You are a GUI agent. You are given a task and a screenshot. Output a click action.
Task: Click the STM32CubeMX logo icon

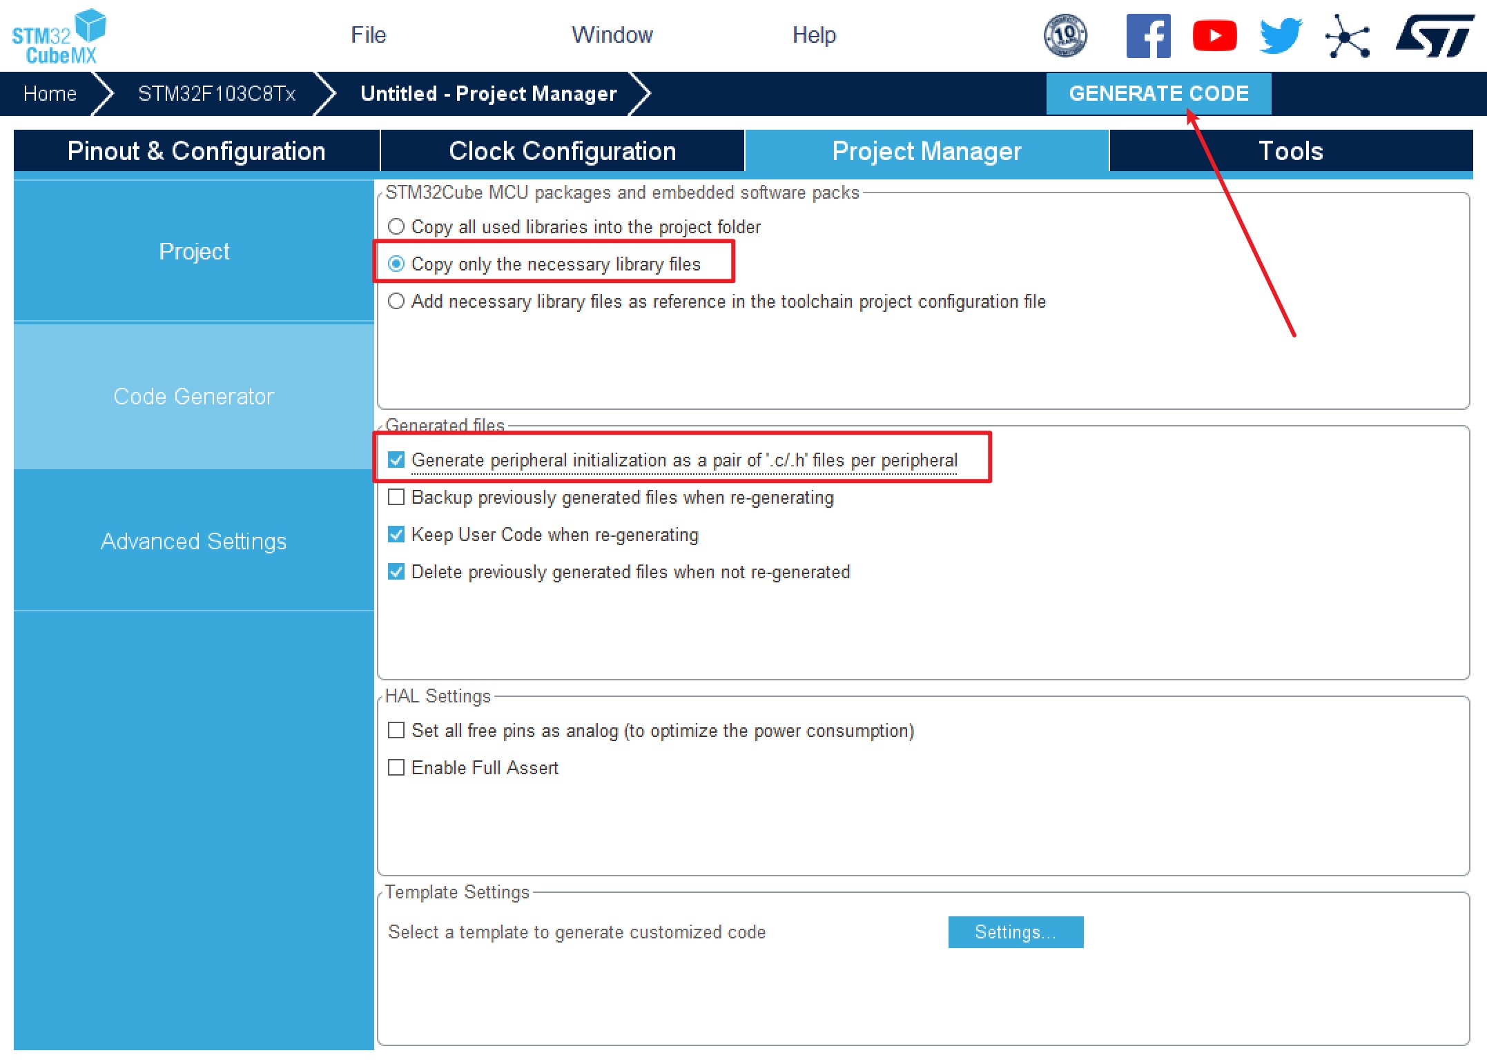pos(59,36)
